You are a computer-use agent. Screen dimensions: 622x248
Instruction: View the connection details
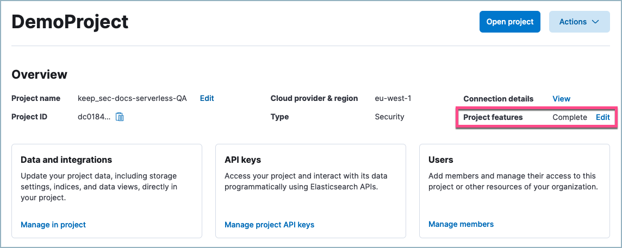[561, 99]
